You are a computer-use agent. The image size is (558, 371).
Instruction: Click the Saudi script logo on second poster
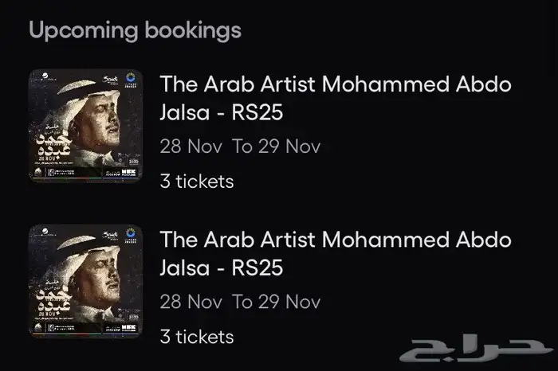click(111, 234)
